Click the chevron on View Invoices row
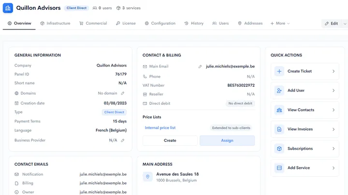This screenshot has width=348, height=195. [333, 129]
